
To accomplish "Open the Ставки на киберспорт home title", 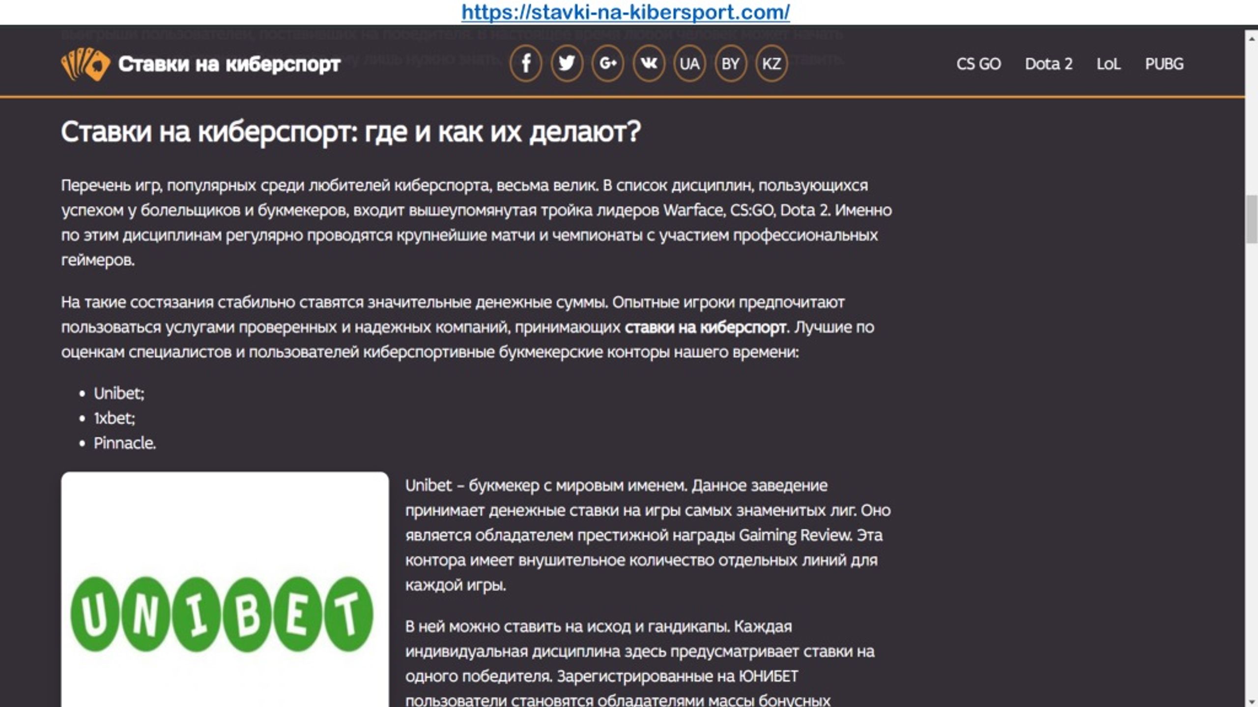I will click(x=229, y=64).
